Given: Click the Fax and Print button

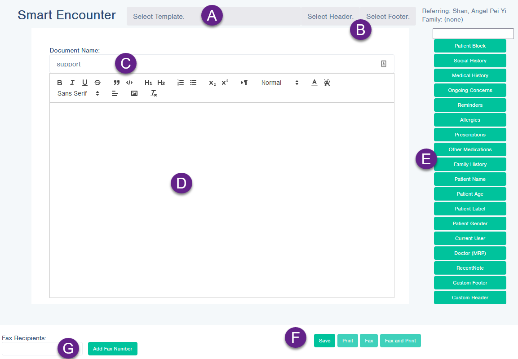Looking at the screenshot, I should [x=400, y=341].
